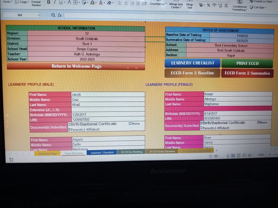
Task: Click the Name Box showing N4
Action: tap(20, 15)
